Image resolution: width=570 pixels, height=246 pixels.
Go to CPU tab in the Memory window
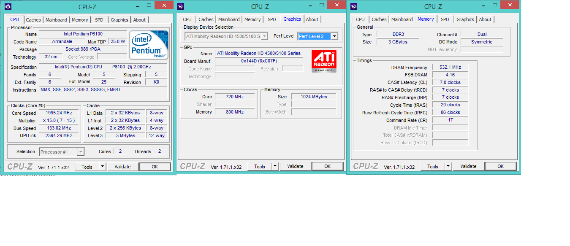click(x=361, y=19)
